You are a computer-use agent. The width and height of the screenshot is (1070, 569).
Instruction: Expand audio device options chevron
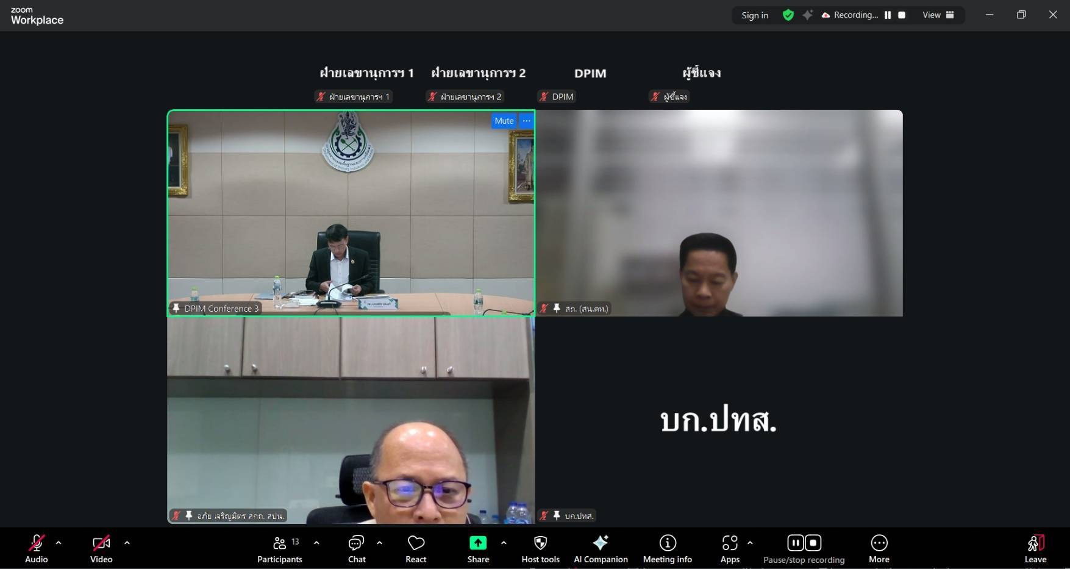point(59,542)
